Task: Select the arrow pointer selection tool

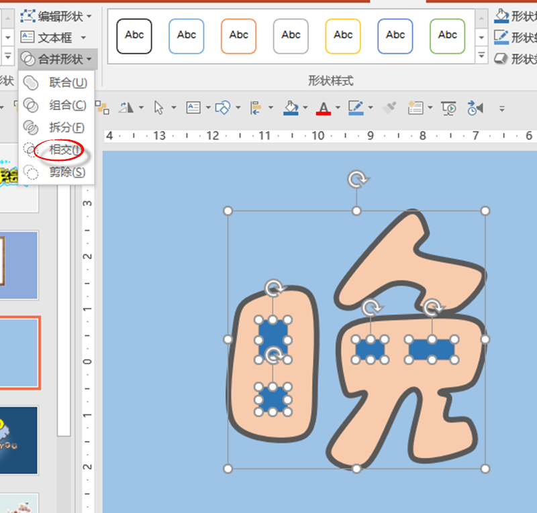Action: (x=159, y=108)
